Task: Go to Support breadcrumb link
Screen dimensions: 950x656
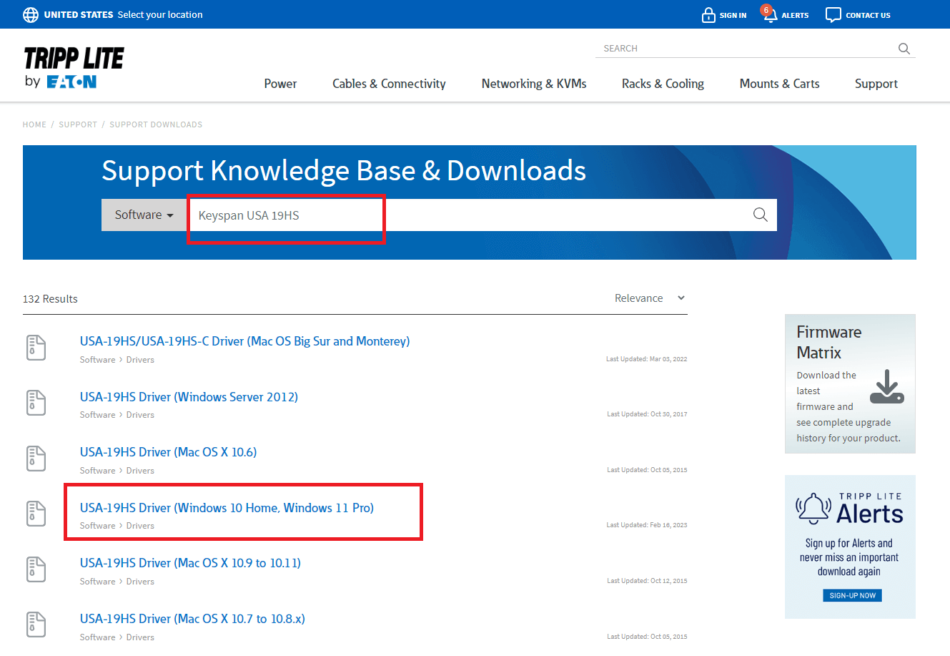Action: coord(78,124)
